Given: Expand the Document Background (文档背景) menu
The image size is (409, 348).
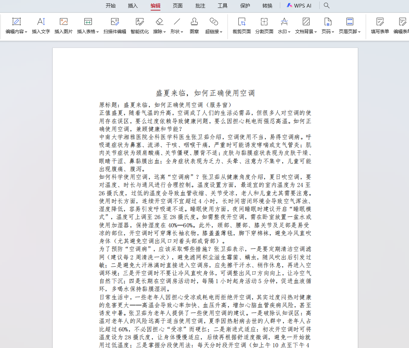Looking at the screenshot, I should coord(306,32).
